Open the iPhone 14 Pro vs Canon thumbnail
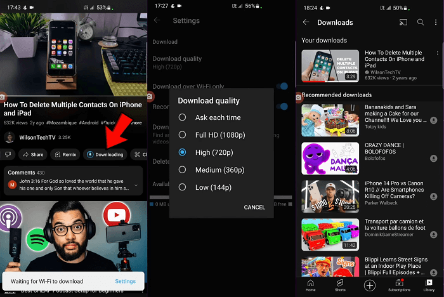Screen dimensions: 444x297 (330, 196)
